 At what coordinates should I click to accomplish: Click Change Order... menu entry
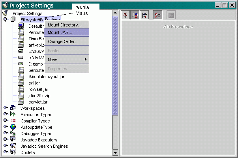[x=63, y=41]
